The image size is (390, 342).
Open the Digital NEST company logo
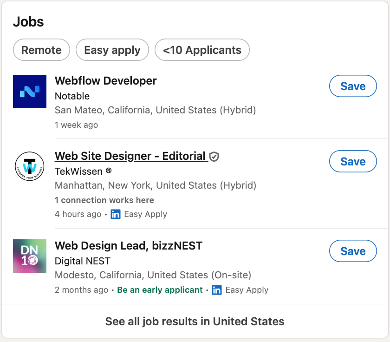(x=30, y=256)
